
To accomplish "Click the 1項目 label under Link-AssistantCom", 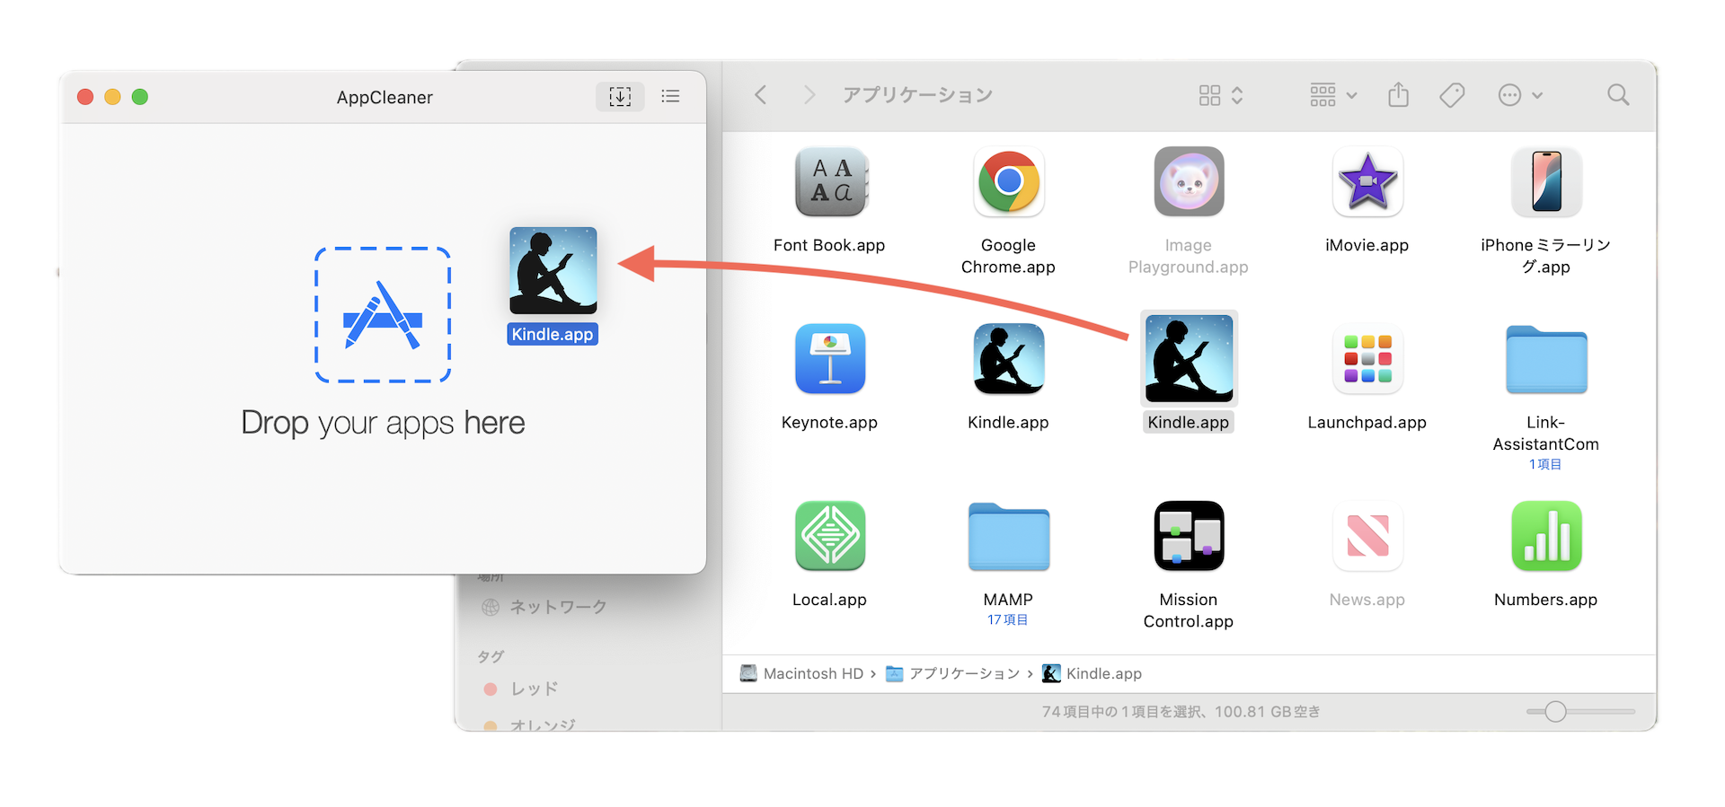I will 1545,465.
